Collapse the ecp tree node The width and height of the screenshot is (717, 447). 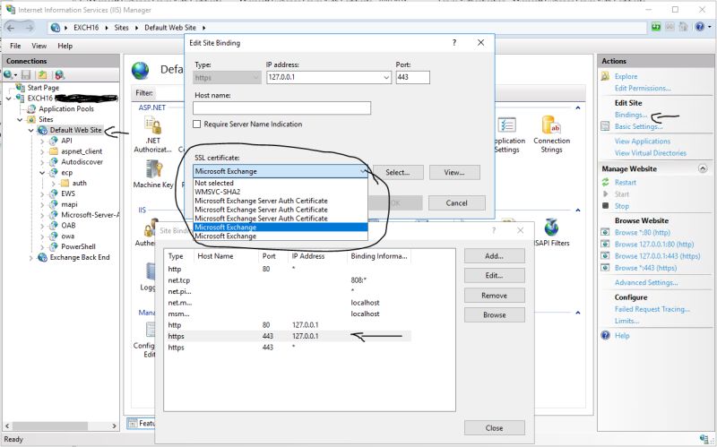[42, 173]
